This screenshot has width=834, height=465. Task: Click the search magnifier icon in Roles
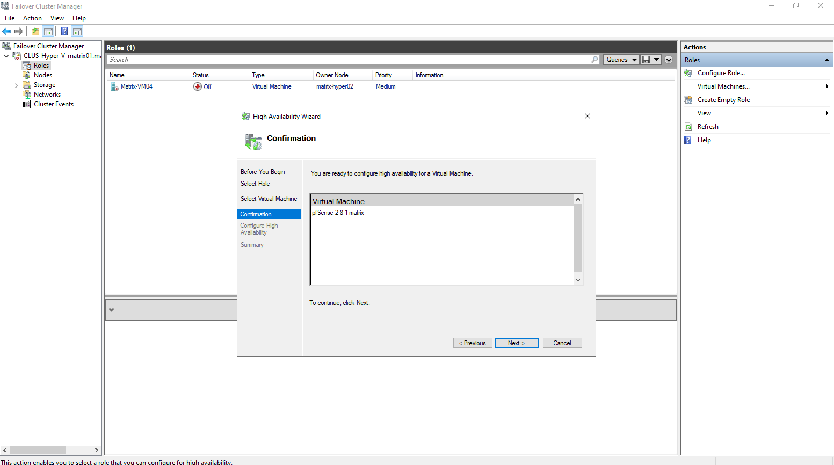click(594, 60)
